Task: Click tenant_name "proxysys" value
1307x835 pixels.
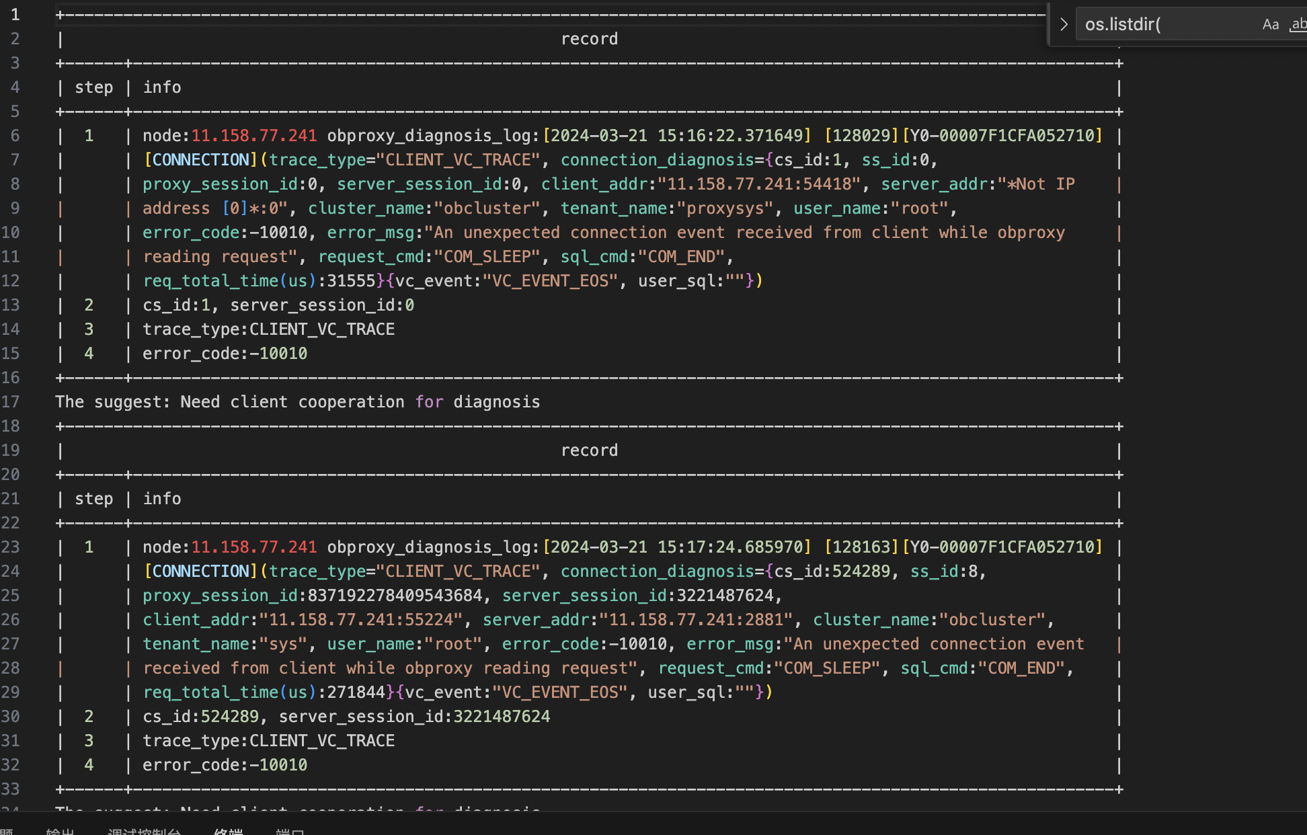Action: click(x=725, y=208)
